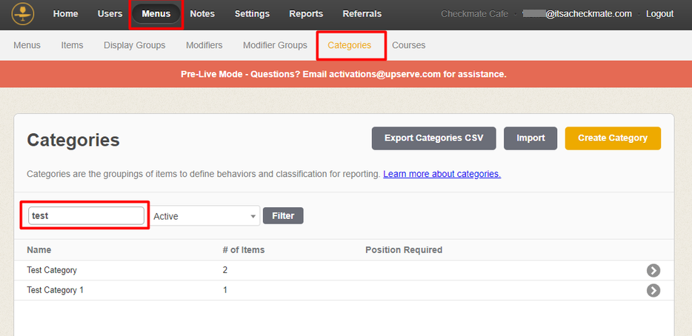This screenshot has height=336, width=692.
Task: Click the Filter button
Action: (x=283, y=216)
